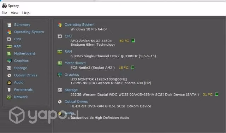
Task: Open Network section in sidebar
Action: point(21,97)
